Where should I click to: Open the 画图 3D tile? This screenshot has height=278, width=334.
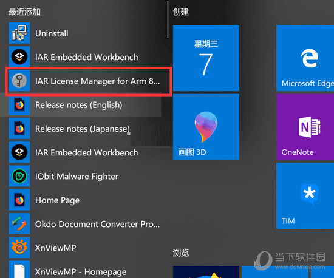coord(206,127)
